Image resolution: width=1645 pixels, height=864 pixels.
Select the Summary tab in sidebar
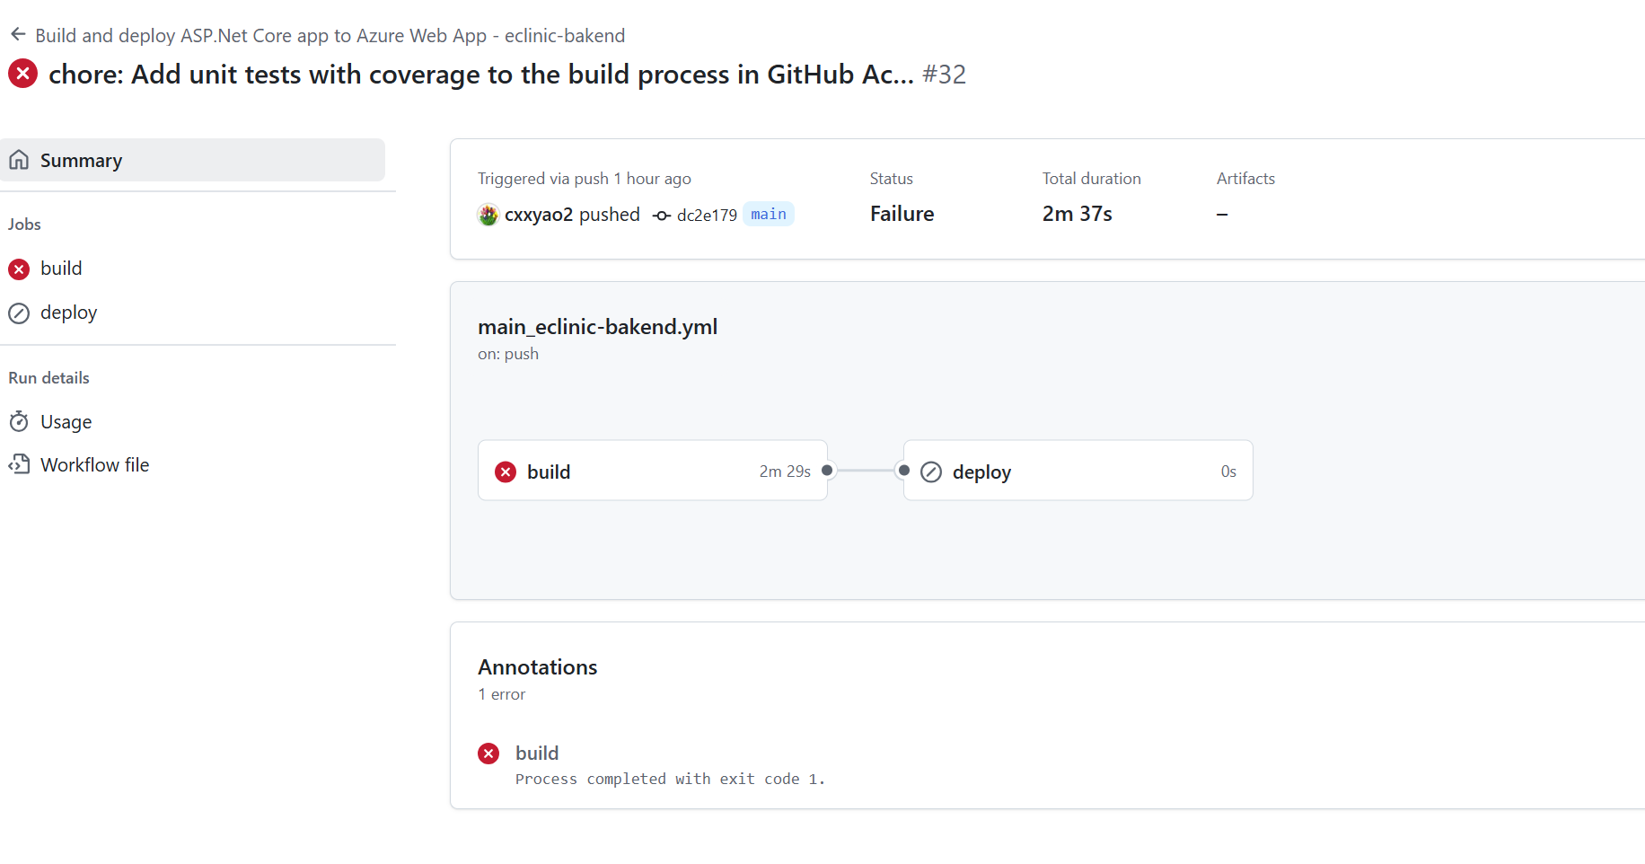pos(192,160)
